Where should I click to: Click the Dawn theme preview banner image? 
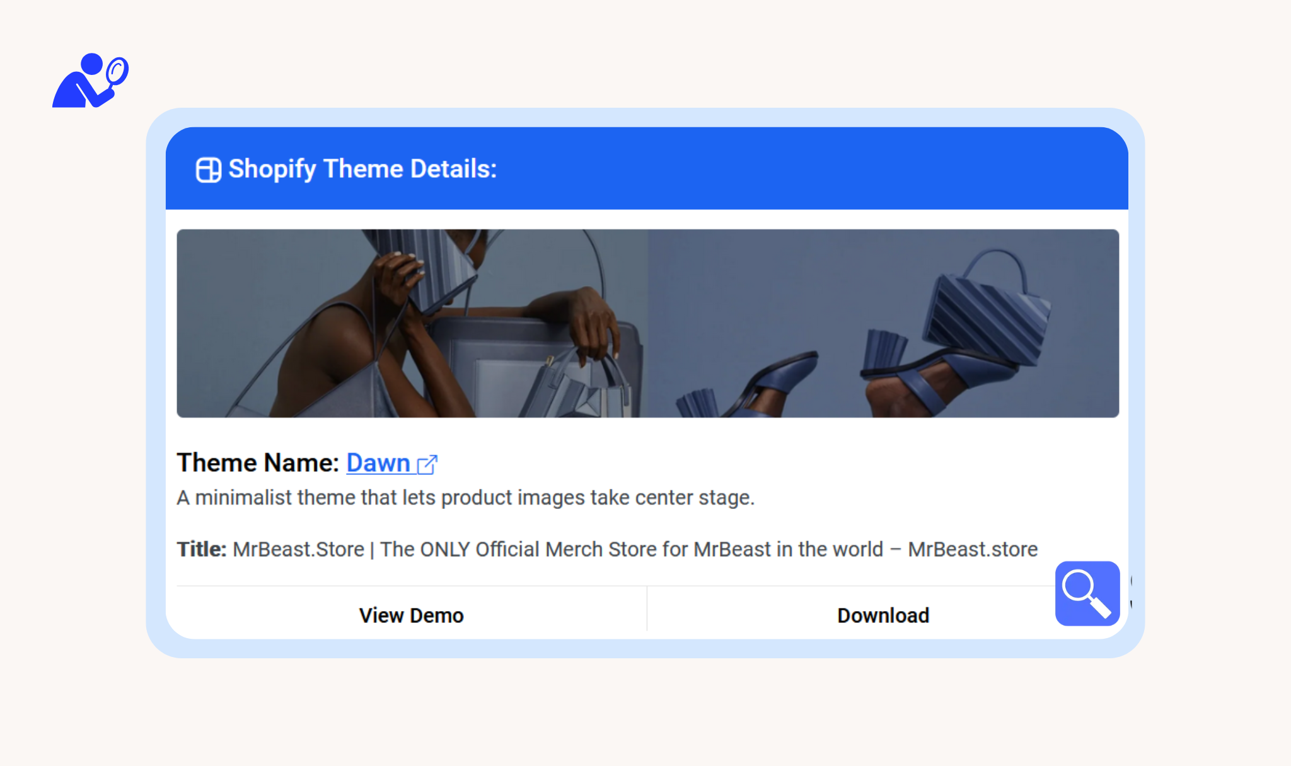(x=648, y=323)
